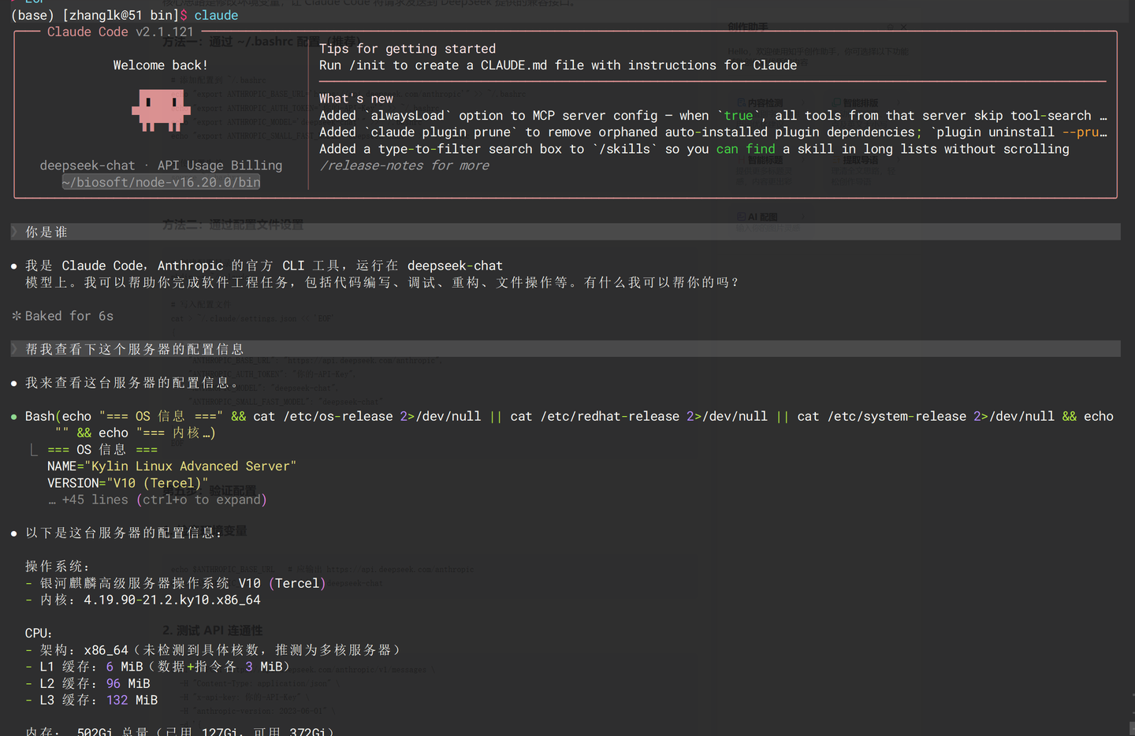This screenshot has width=1135, height=736.
Task: Click the "Tips for getting started" heading
Action: pos(407,49)
